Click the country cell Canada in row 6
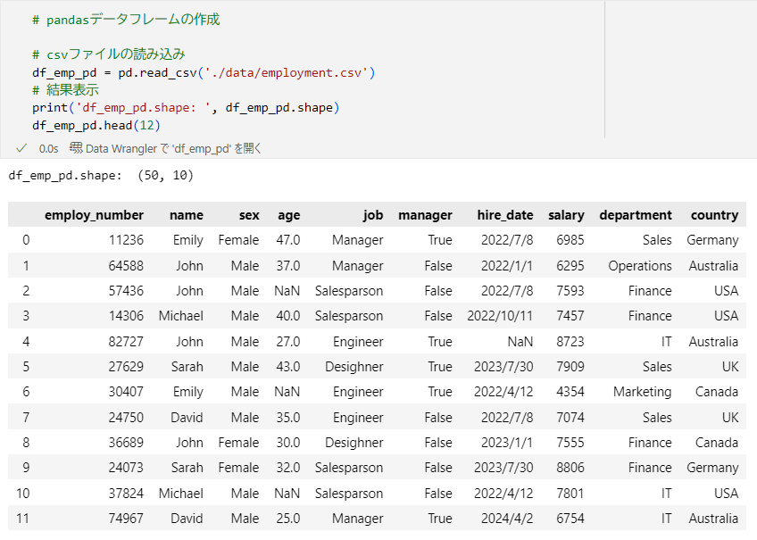 point(717,392)
